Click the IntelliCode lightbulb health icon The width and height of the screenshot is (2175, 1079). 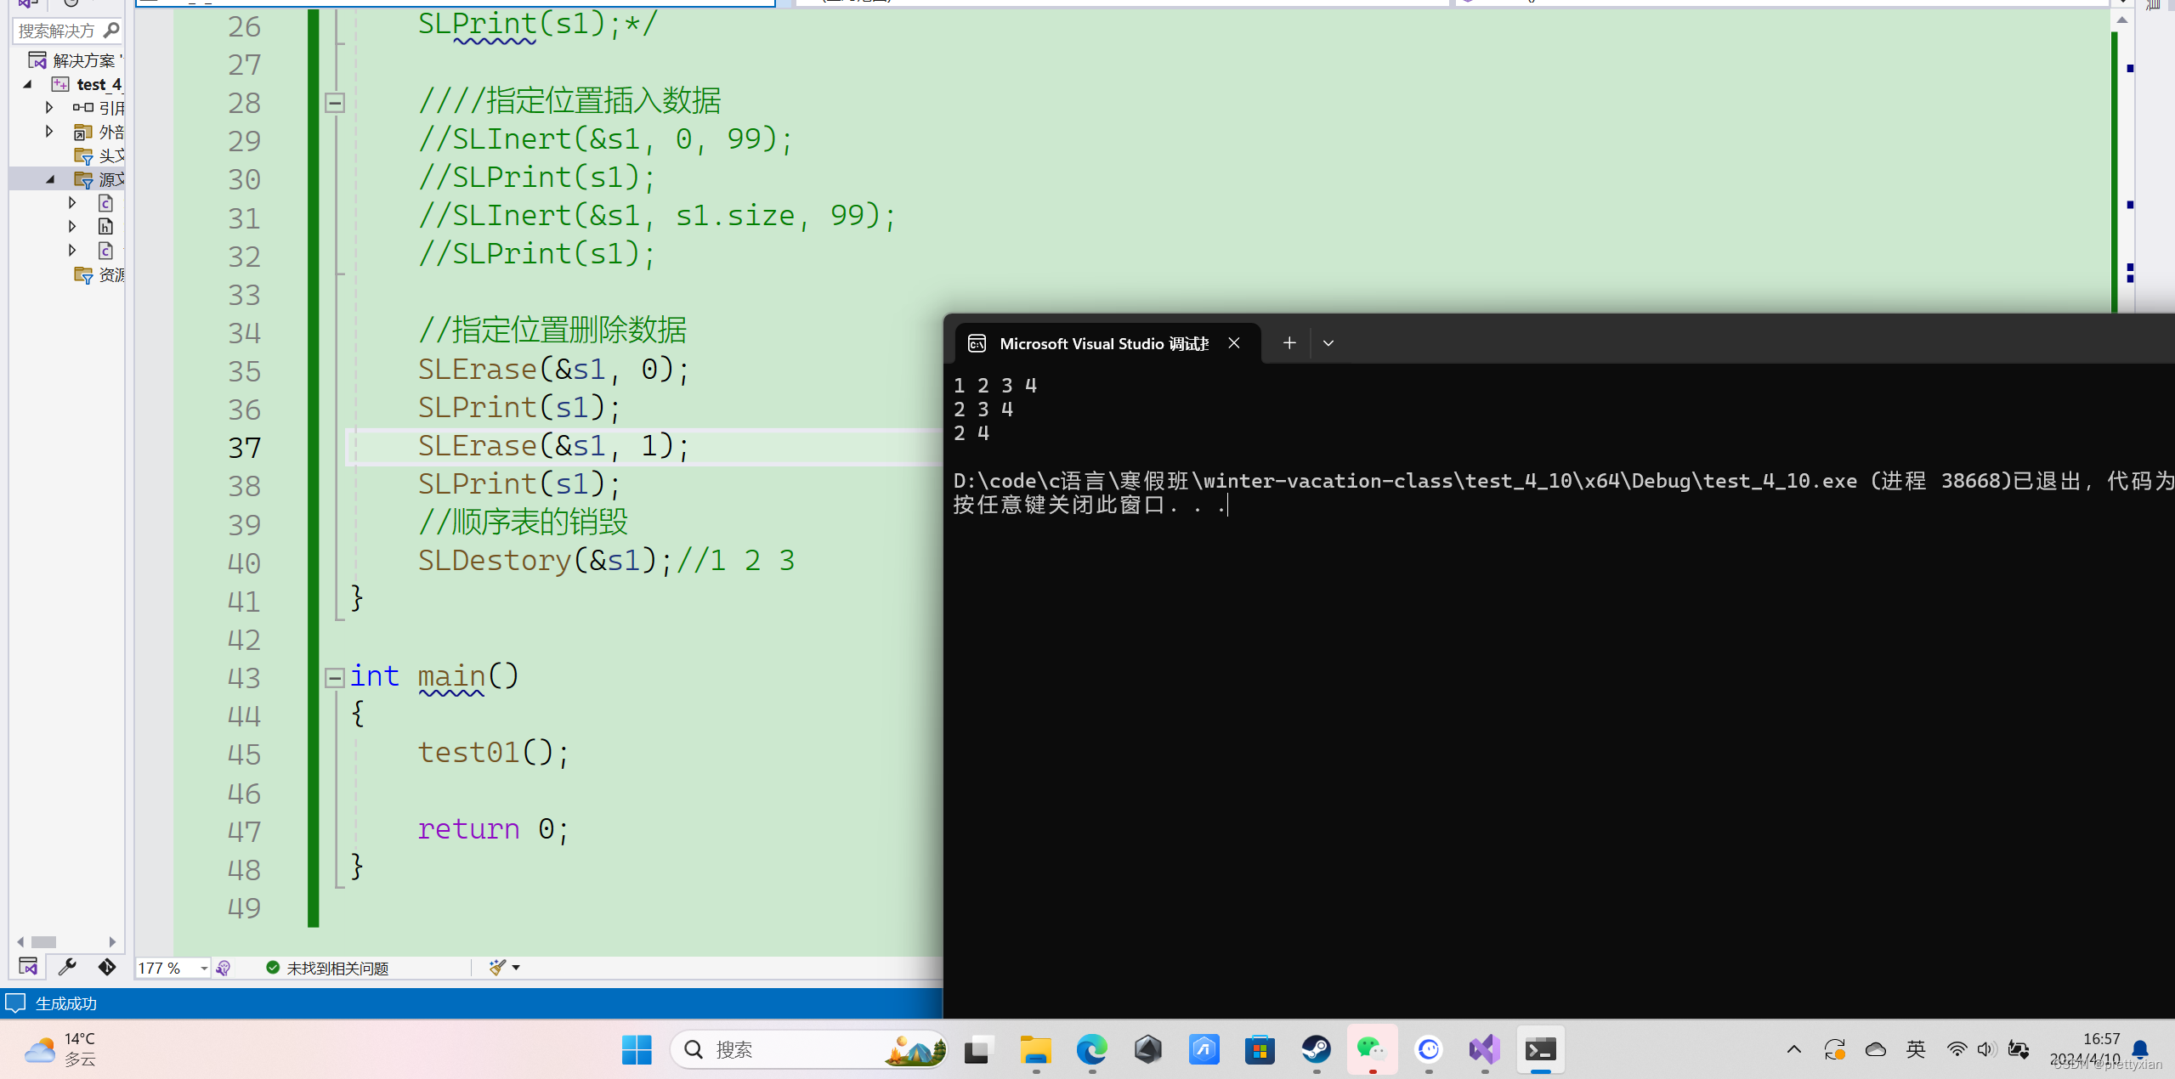tap(224, 968)
